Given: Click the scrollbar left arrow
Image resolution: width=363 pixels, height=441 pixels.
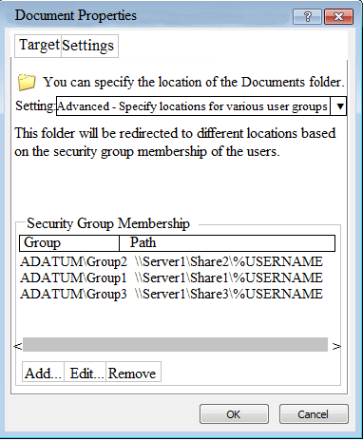Looking at the screenshot, I should pyautogui.click(x=18, y=346).
